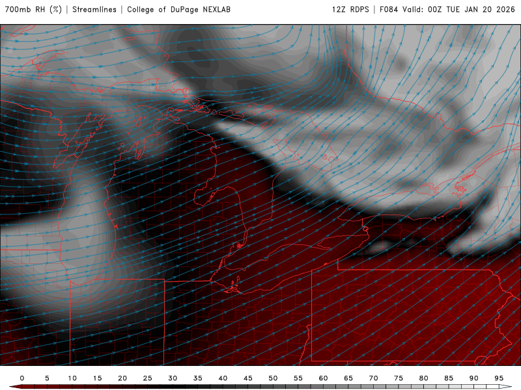Click the "55" value on the color scale
521x390 pixels.
pos(298,378)
